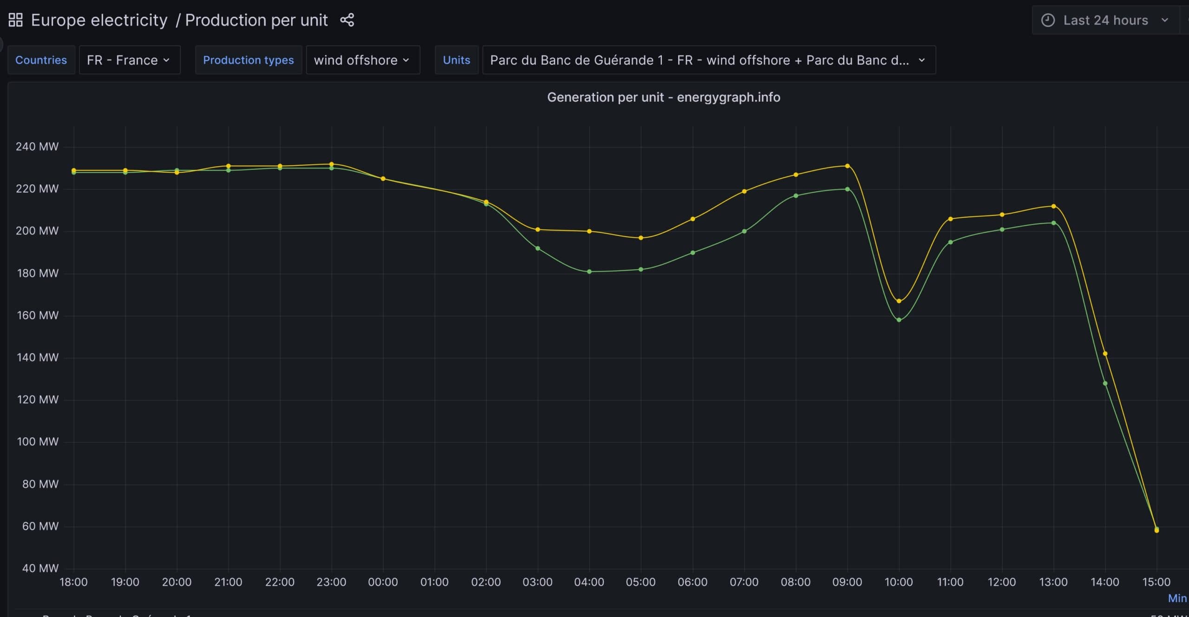Open the Generation per unit panel title menu
Viewport: 1189px width, 617px height.
663,97
